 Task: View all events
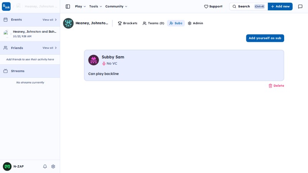50,20
